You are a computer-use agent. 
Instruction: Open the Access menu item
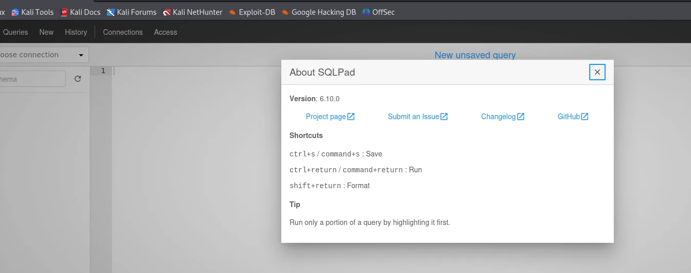166,32
